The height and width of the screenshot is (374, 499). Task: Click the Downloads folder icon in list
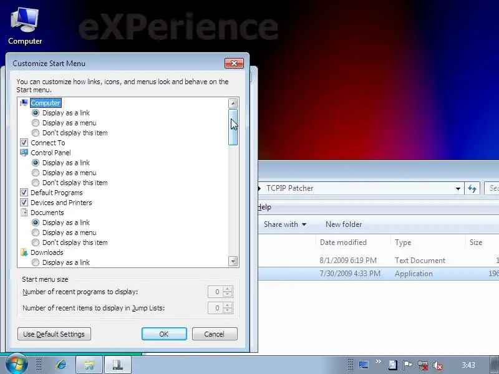[24, 252]
